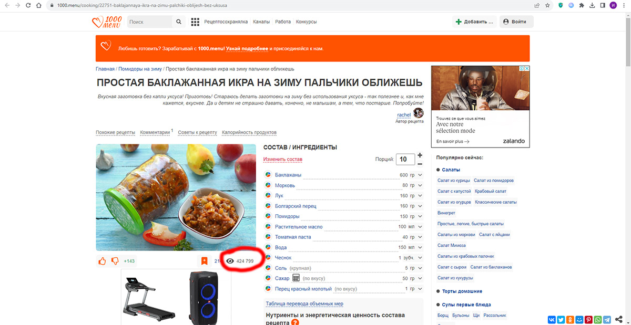Open the Салат из курицы tag link
Viewport: 631px width, 325px height.
[x=453, y=181]
